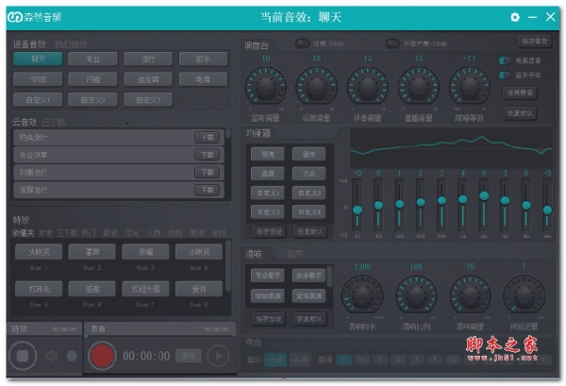
Task: Click the effects stop button
Action: tap(23, 356)
